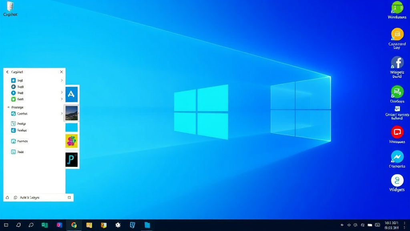The width and height of the screenshot is (410, 231).
Task: Open the small white icon below green chat circle
Action: pyautogui.click(x=397, y=109)
